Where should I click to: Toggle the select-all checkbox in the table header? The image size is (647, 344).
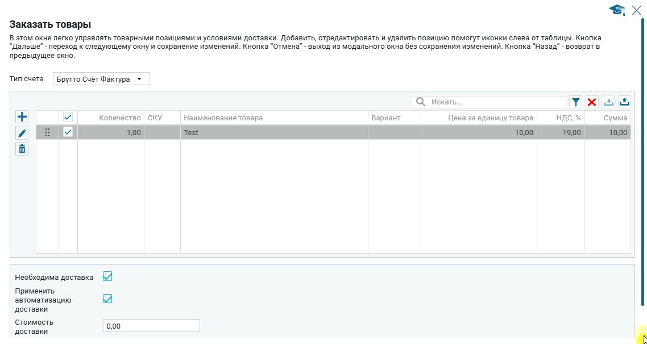[x=68, y=118]
